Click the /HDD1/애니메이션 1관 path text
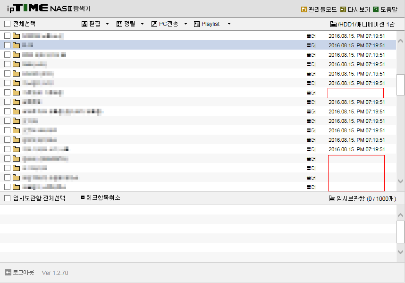This screenshot has width=405, height=283. coord(366,24)
